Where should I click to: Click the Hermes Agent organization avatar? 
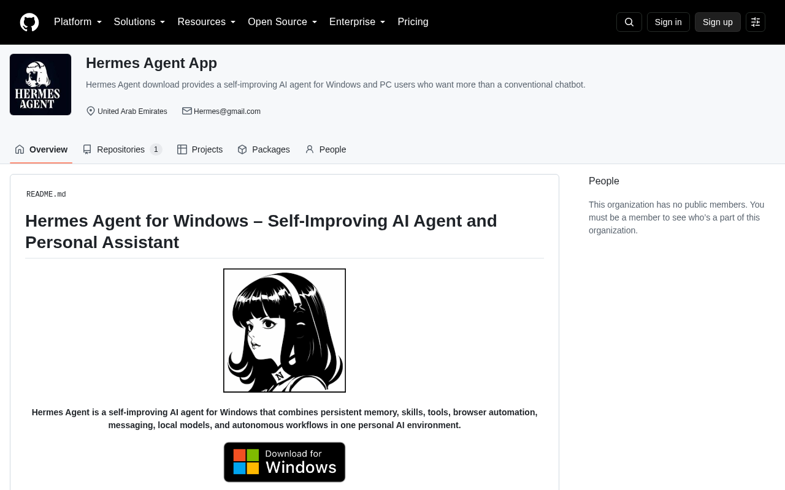pyautogui.click(x=40, y=85)
